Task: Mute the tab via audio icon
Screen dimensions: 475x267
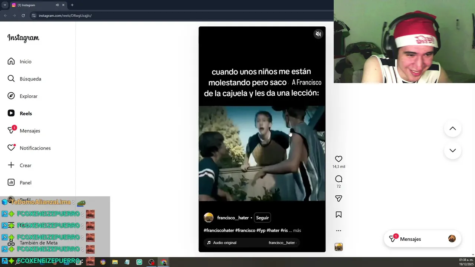Action: 57,5
